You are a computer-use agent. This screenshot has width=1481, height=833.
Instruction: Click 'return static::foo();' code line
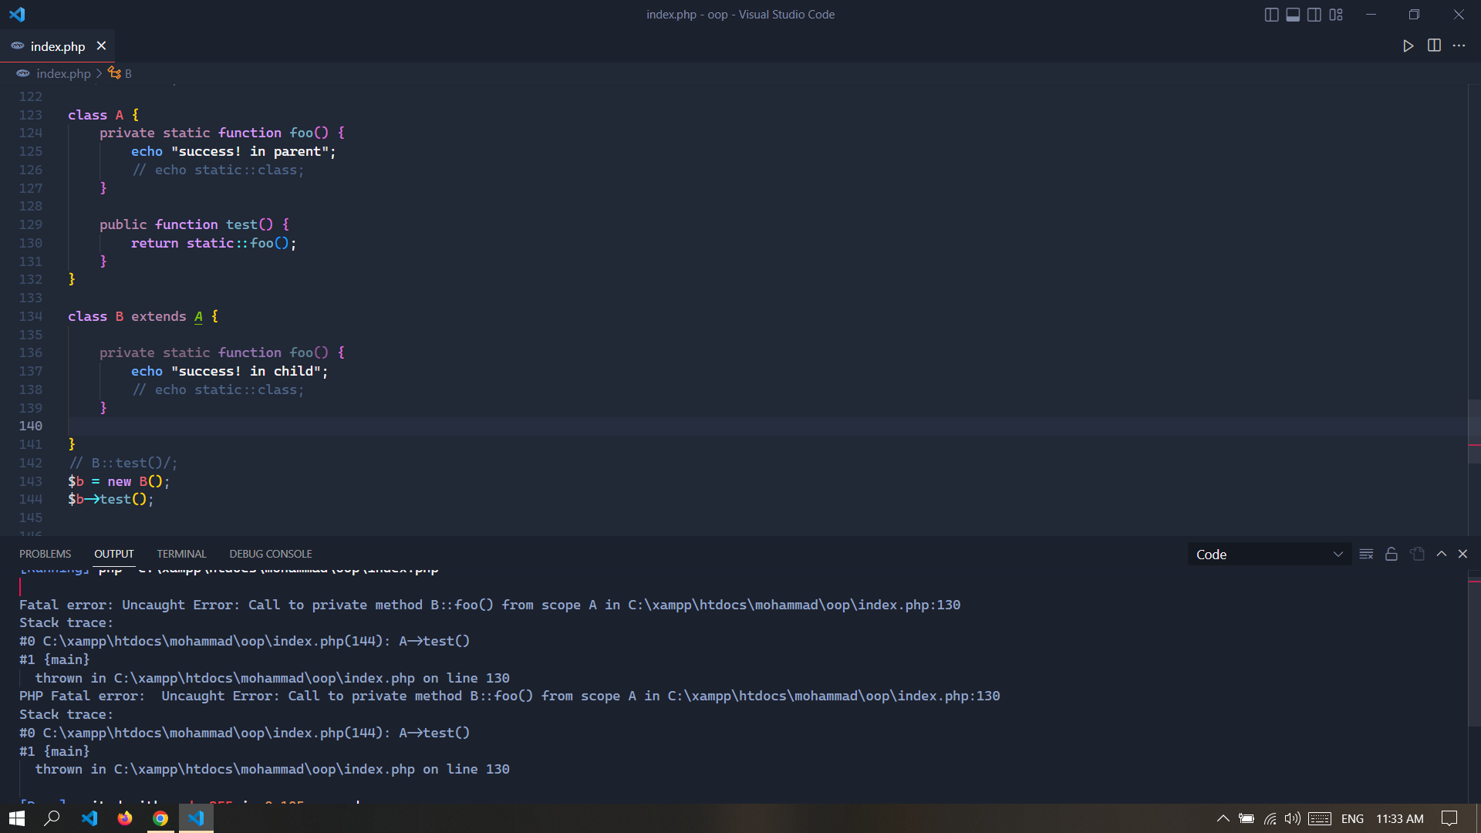click(214, 243)
